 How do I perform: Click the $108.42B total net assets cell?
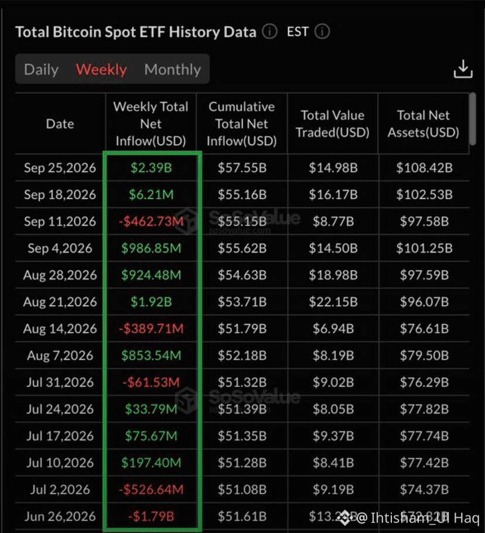coord(424,168)
